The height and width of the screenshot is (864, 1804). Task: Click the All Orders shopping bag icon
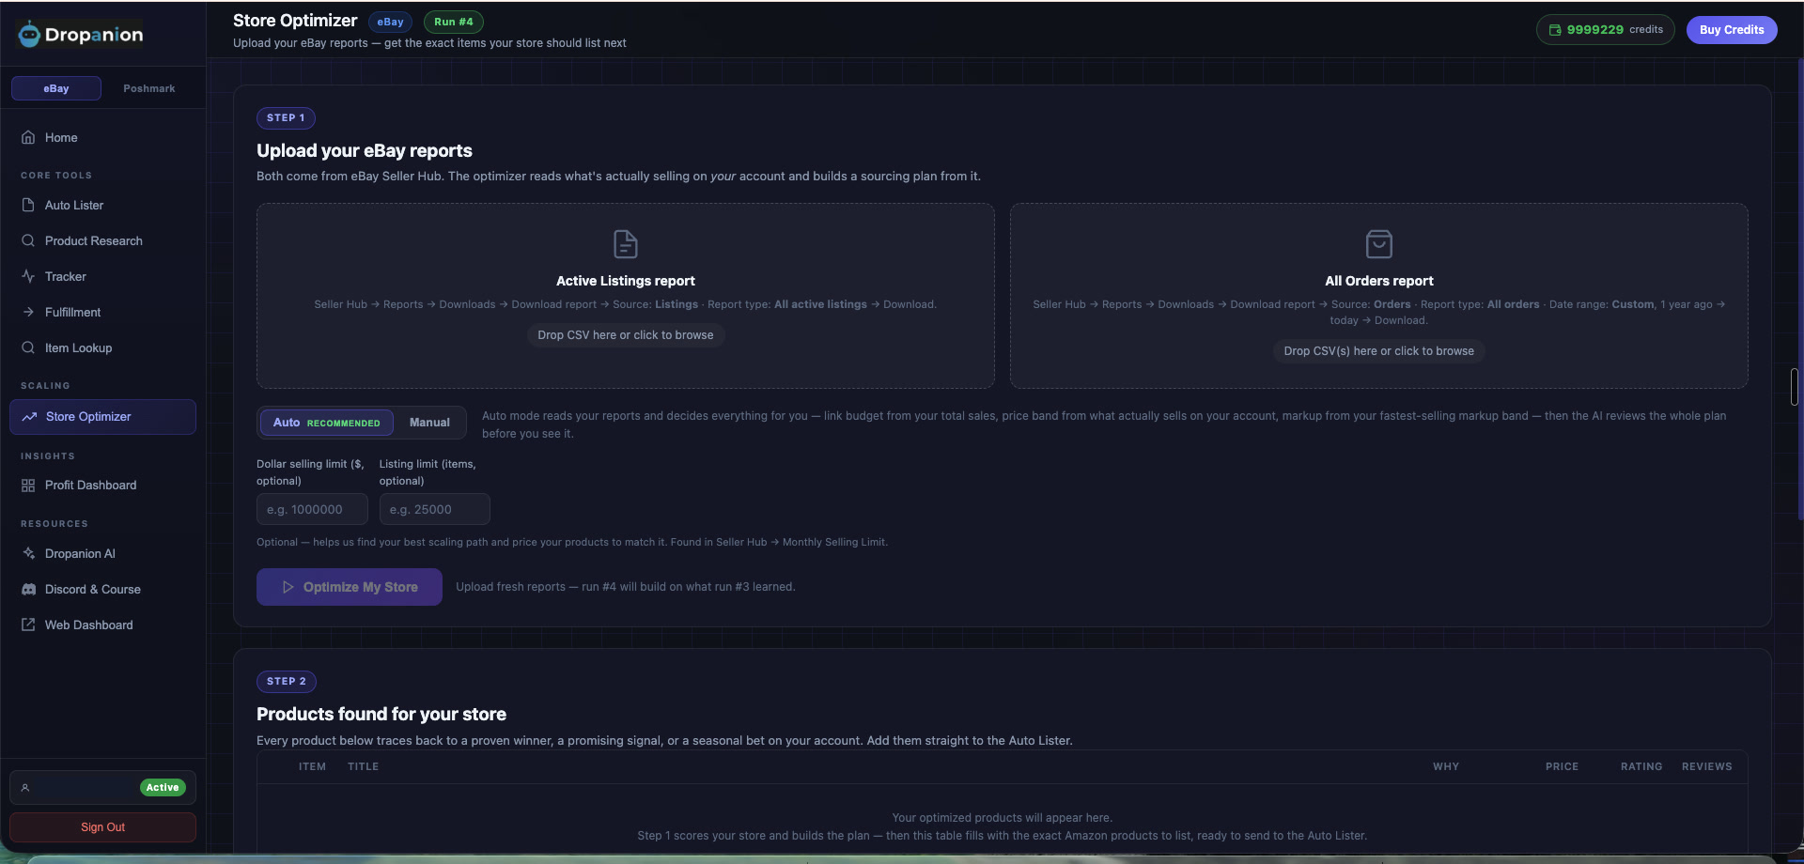point(1379,244)
